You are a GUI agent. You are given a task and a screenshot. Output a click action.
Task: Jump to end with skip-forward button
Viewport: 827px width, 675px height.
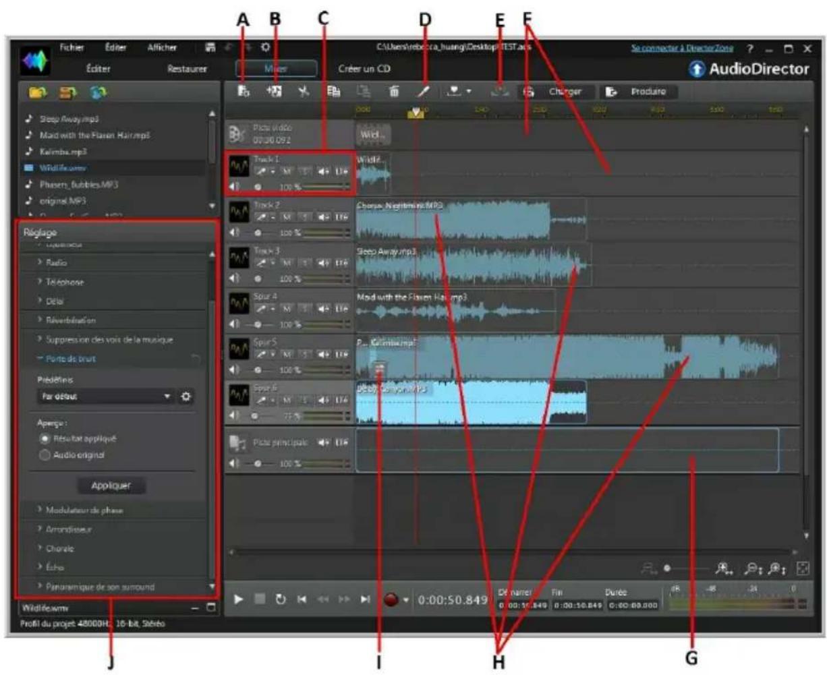[366, 599]
